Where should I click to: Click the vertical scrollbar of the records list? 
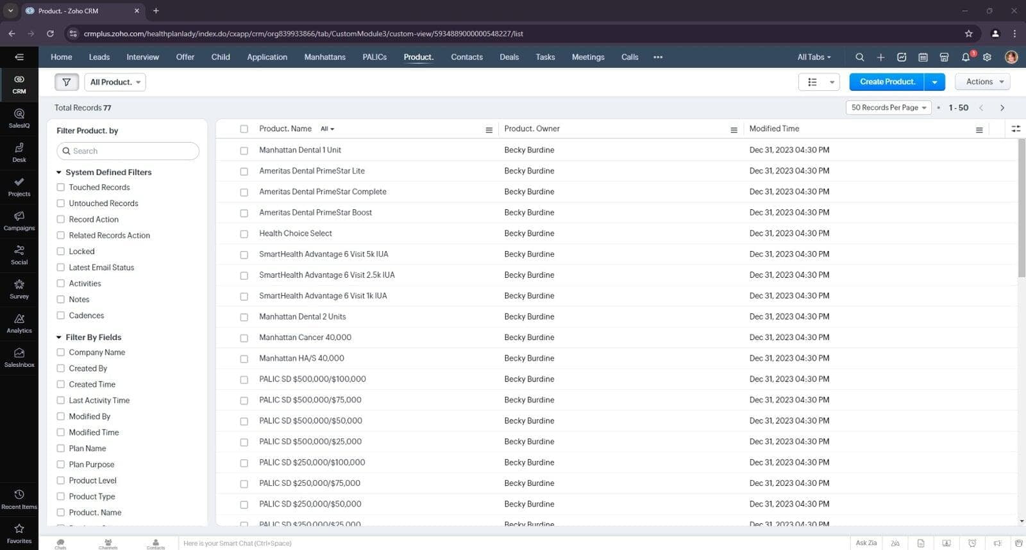1022,208
